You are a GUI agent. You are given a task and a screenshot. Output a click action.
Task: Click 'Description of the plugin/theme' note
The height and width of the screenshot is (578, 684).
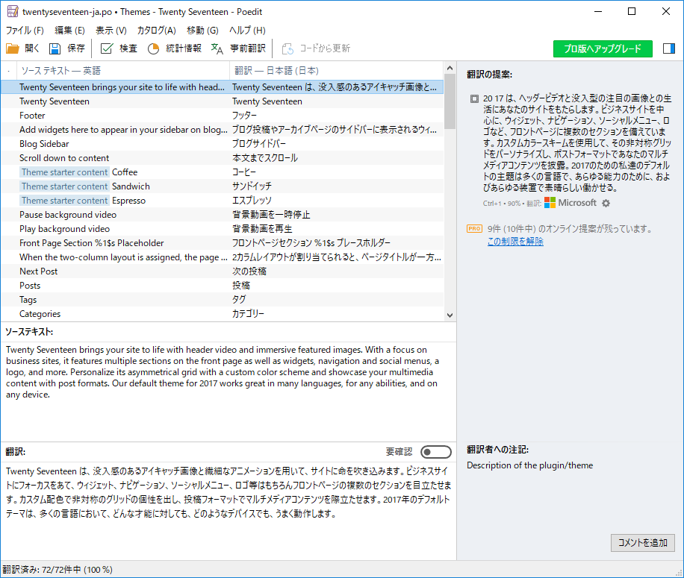coord(529,465)
